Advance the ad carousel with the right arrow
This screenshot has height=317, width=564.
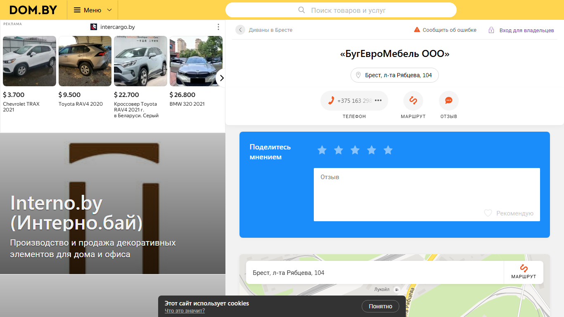(x=221, y=78)
